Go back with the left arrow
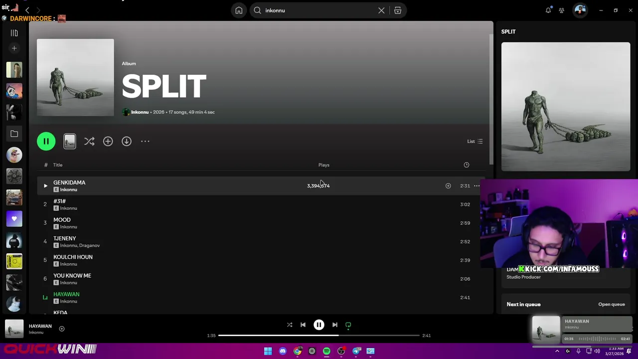This screenshot has width=638, height=359. tap(27, 10)
